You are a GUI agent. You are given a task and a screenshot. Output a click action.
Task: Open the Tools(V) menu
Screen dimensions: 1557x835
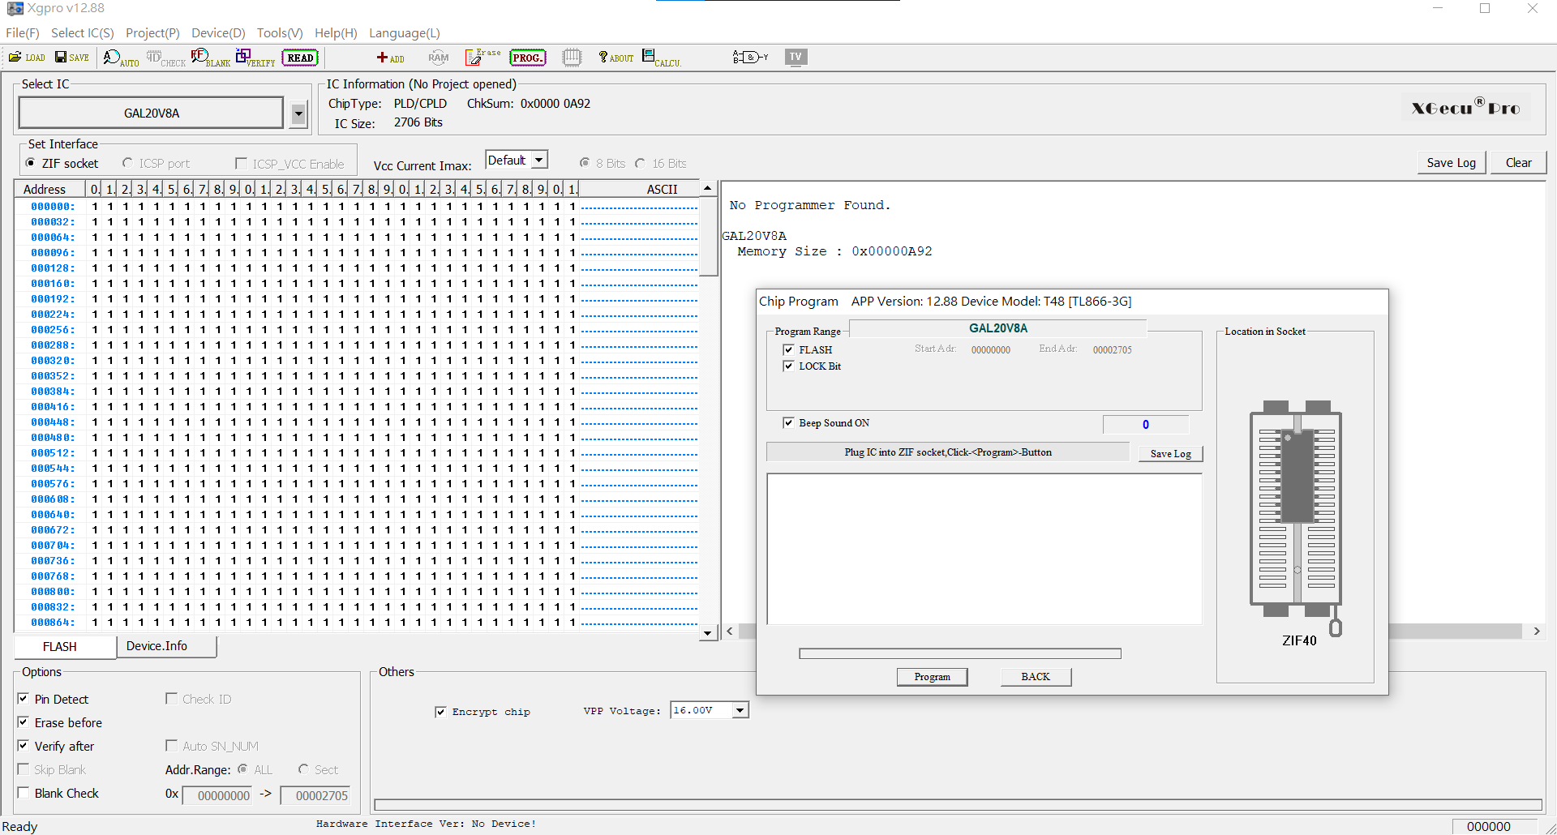click(x=280, y=33)
